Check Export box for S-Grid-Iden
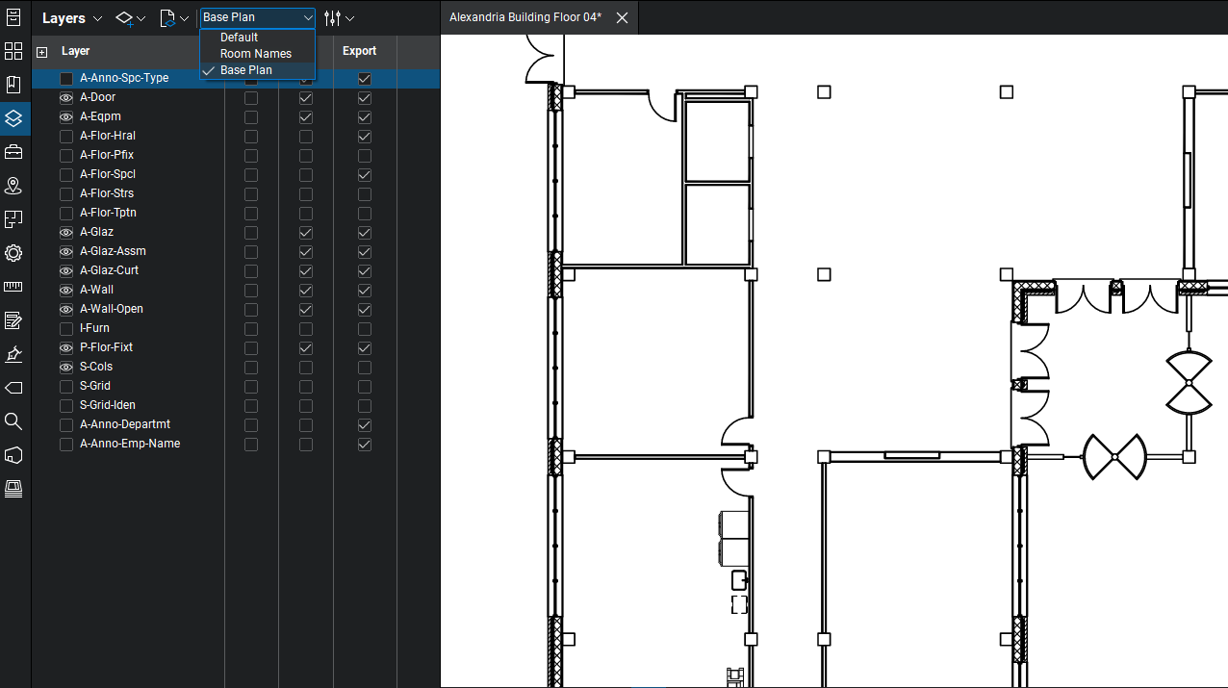 (364, 405)
